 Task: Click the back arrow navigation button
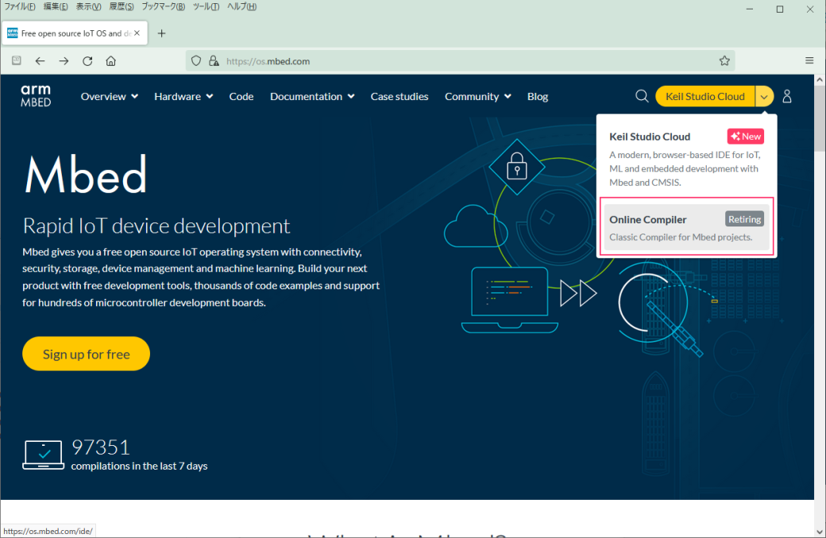[40, 61]
